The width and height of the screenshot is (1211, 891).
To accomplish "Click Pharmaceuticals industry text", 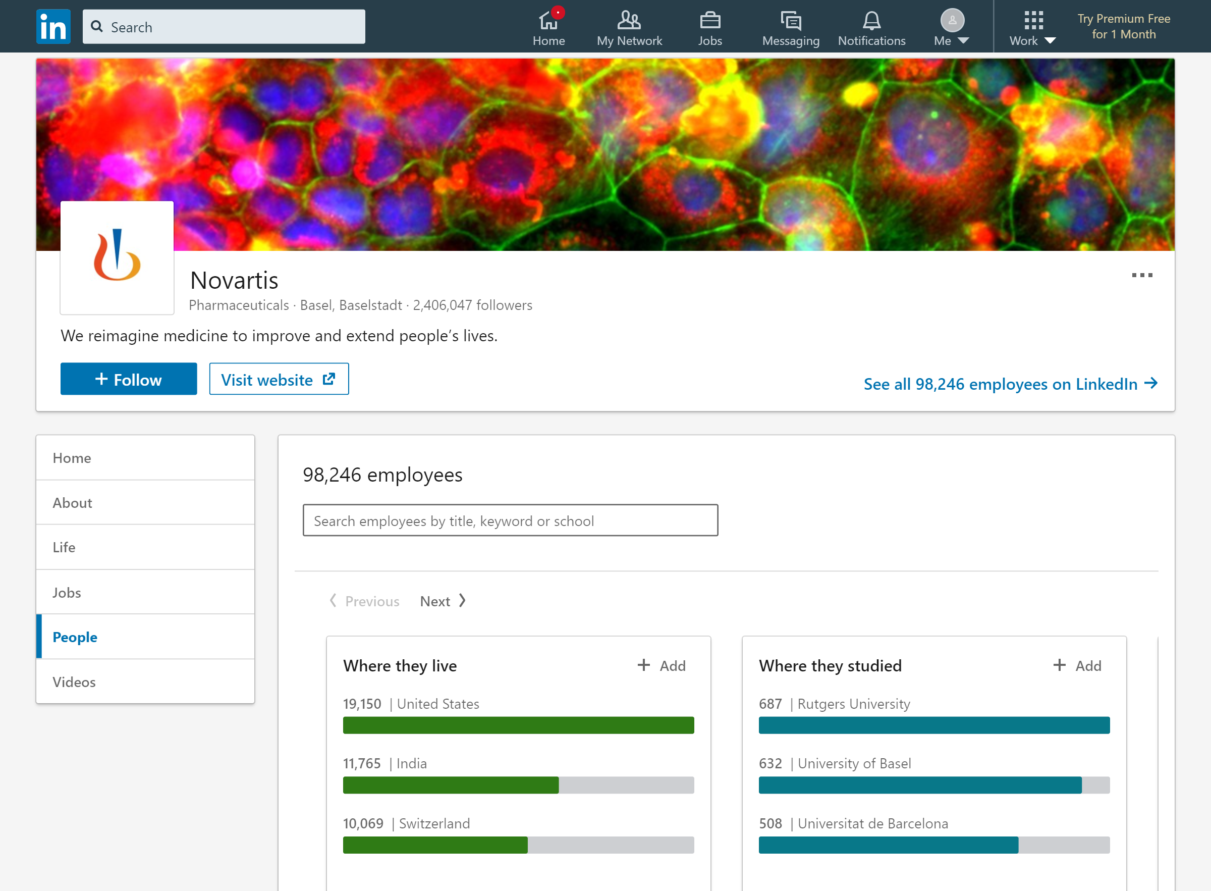I will (x=239, y=305).
